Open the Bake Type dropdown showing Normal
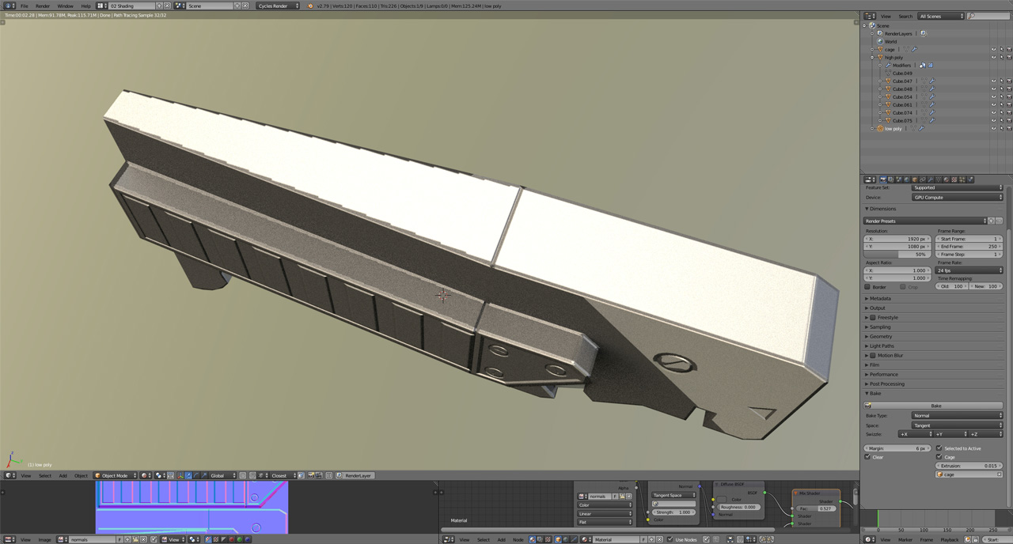 [957, 415]
